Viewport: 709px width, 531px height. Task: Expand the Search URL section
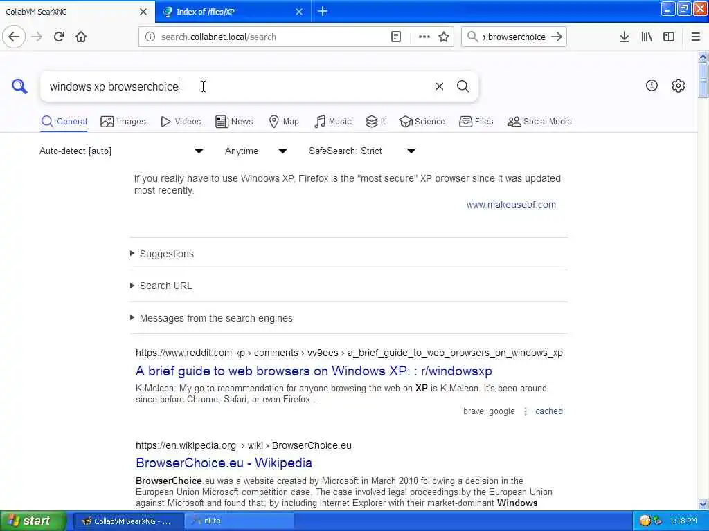[x=165, y=286]
